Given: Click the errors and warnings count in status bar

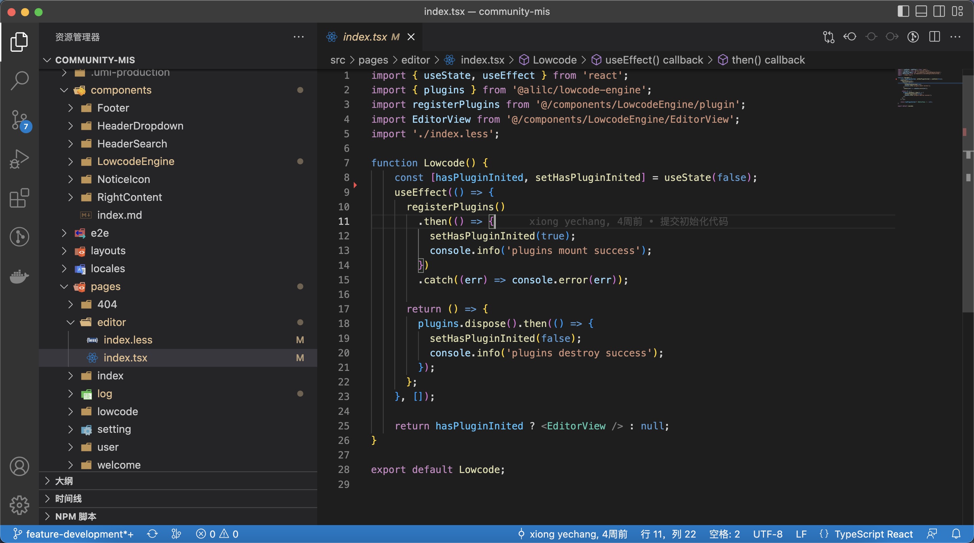Looking at the screenshot, I should click(217, 534).
